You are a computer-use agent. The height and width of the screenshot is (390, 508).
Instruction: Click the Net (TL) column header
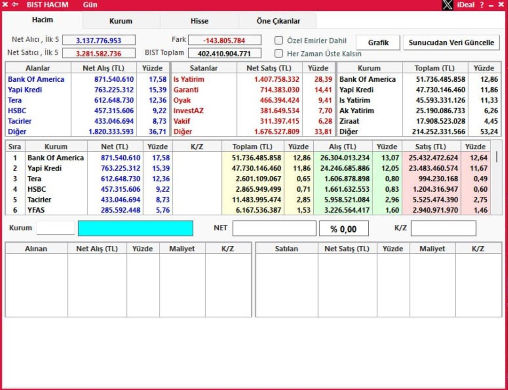(x=115, y=147)
